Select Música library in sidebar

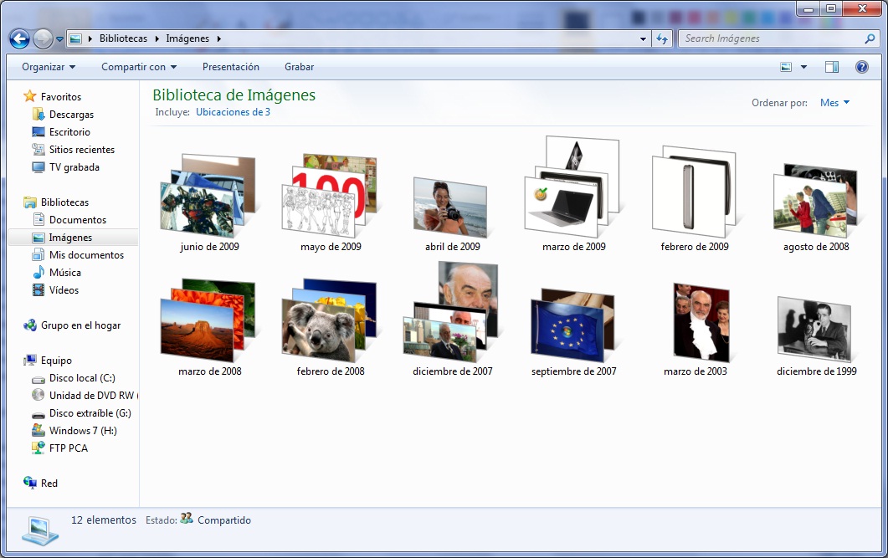pyautogui.click(x=64, y=273)
